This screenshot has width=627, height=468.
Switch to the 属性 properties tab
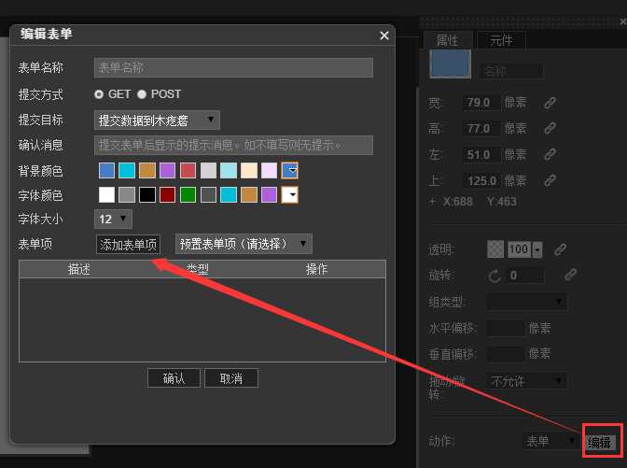point(448,40)
